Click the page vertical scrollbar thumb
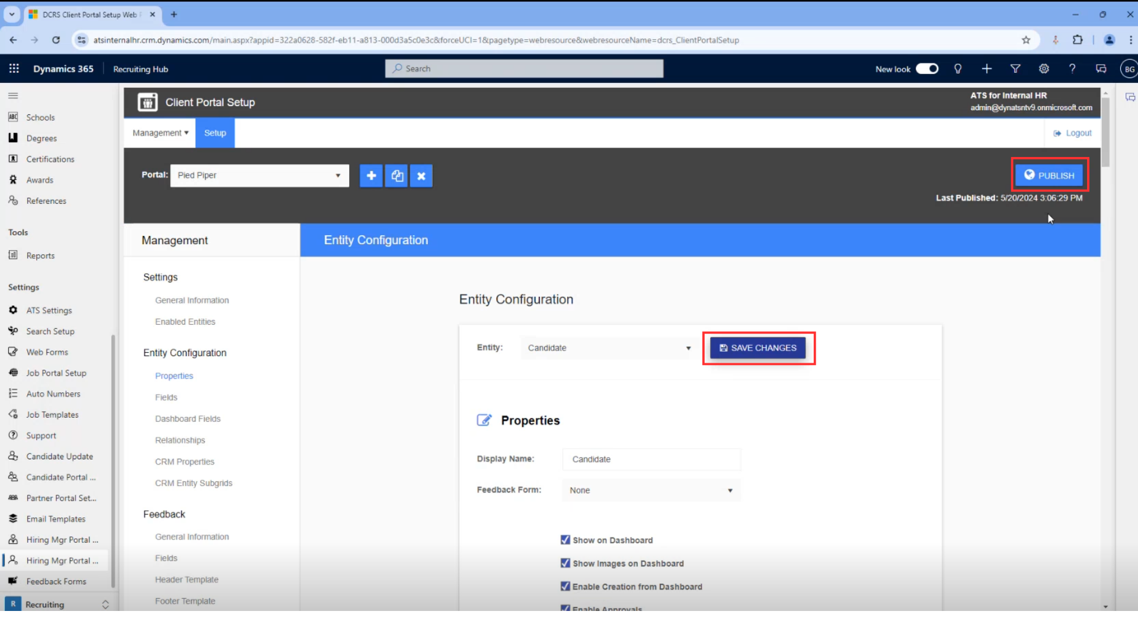 pyautogui.click(x=1105, y=132)
